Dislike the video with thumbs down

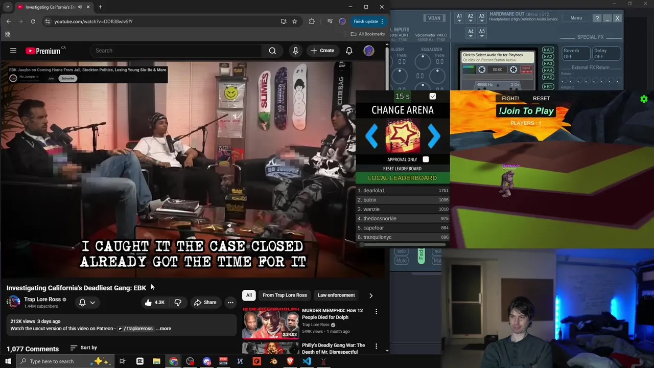pos(178,302)
